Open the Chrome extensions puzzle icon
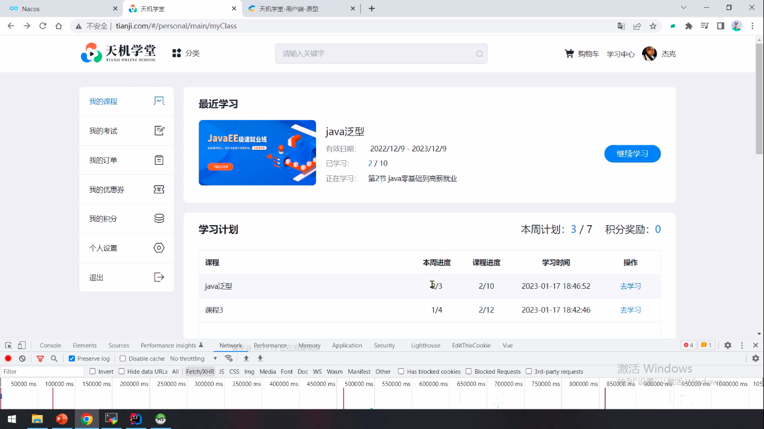 coord(688,26)
